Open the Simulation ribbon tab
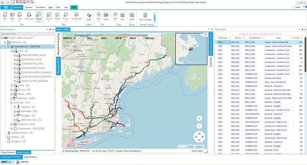 (40, 7)
